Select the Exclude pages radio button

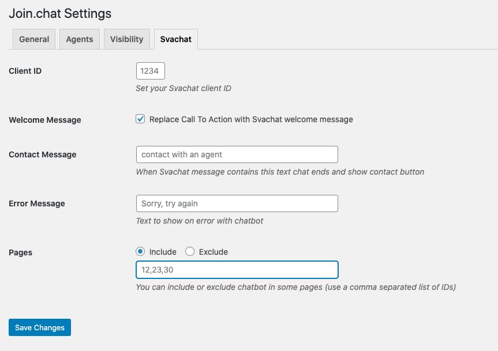pyautogui.click(x=190, y=252)
